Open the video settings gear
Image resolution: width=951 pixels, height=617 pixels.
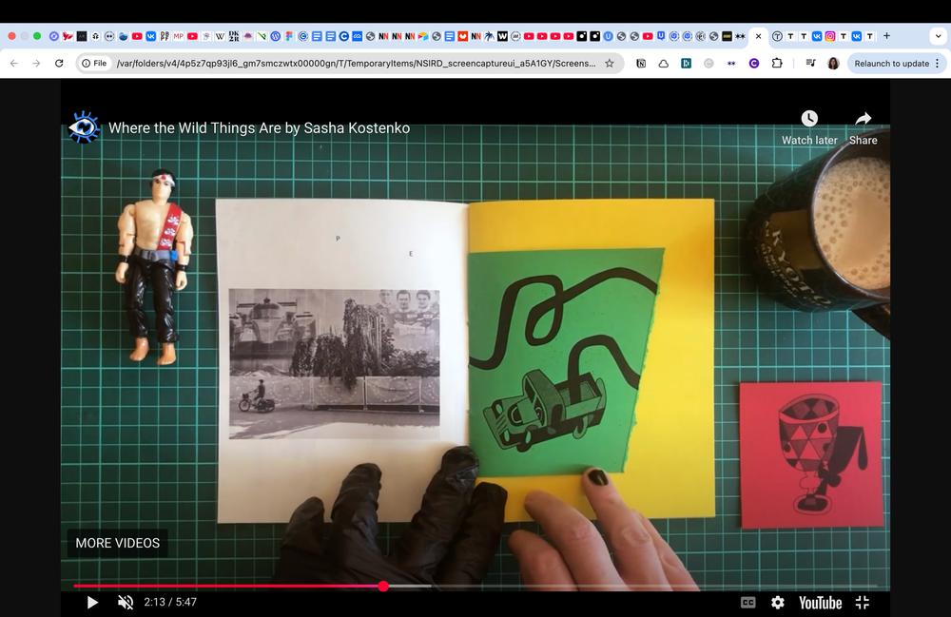pos(778,603)
